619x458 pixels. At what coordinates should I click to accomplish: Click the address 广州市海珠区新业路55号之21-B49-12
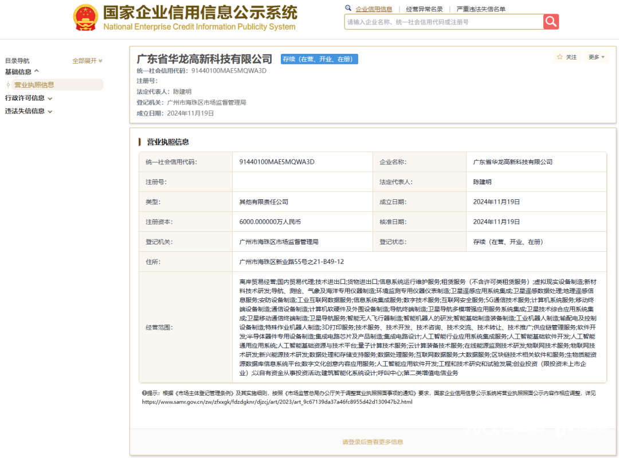291,262
